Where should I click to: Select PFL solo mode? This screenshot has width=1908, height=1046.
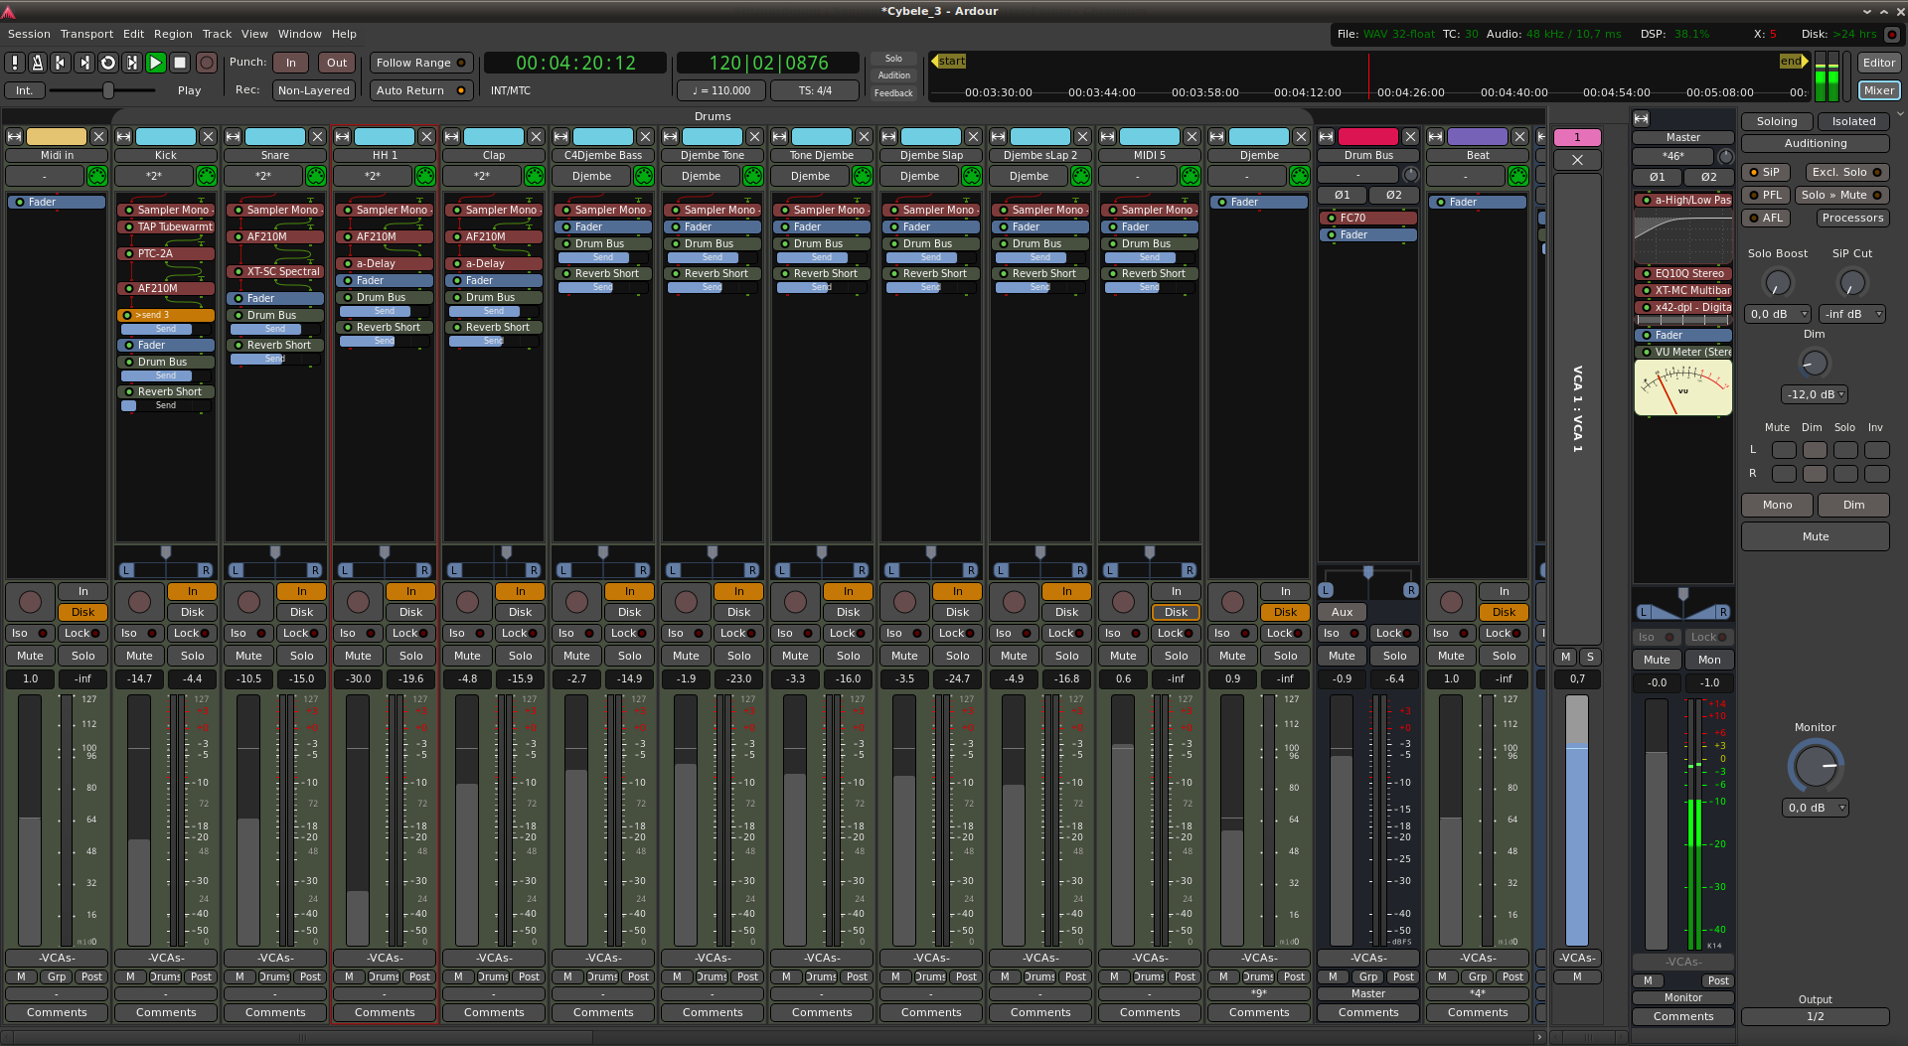pos(1766,195)
